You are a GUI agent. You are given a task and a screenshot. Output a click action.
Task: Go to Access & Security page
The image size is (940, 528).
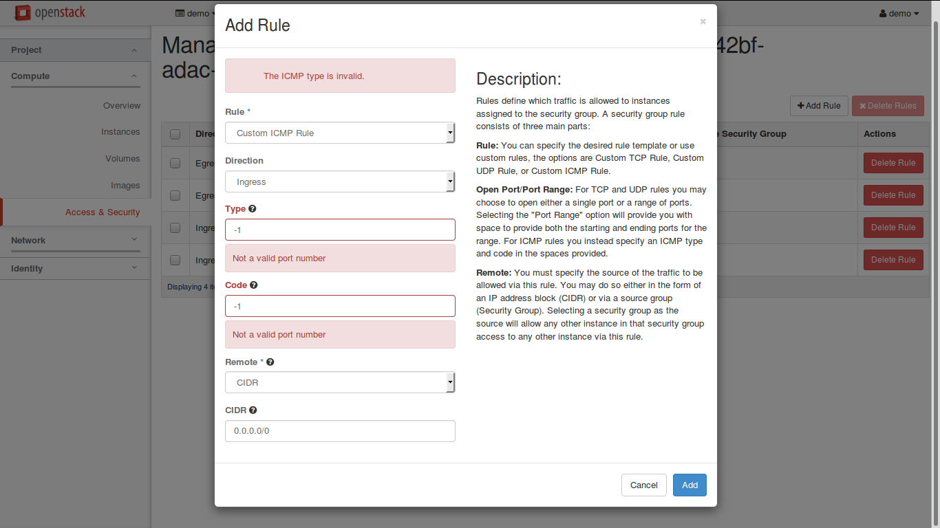[103, 212]
